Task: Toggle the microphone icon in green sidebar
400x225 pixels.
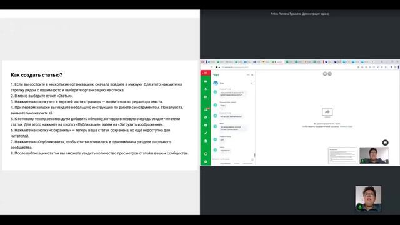Action: [206, 89]
